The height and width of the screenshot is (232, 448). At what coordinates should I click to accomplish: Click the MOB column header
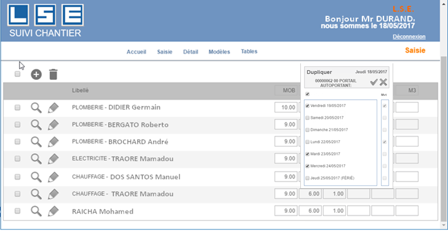click(x=286, y=90)
